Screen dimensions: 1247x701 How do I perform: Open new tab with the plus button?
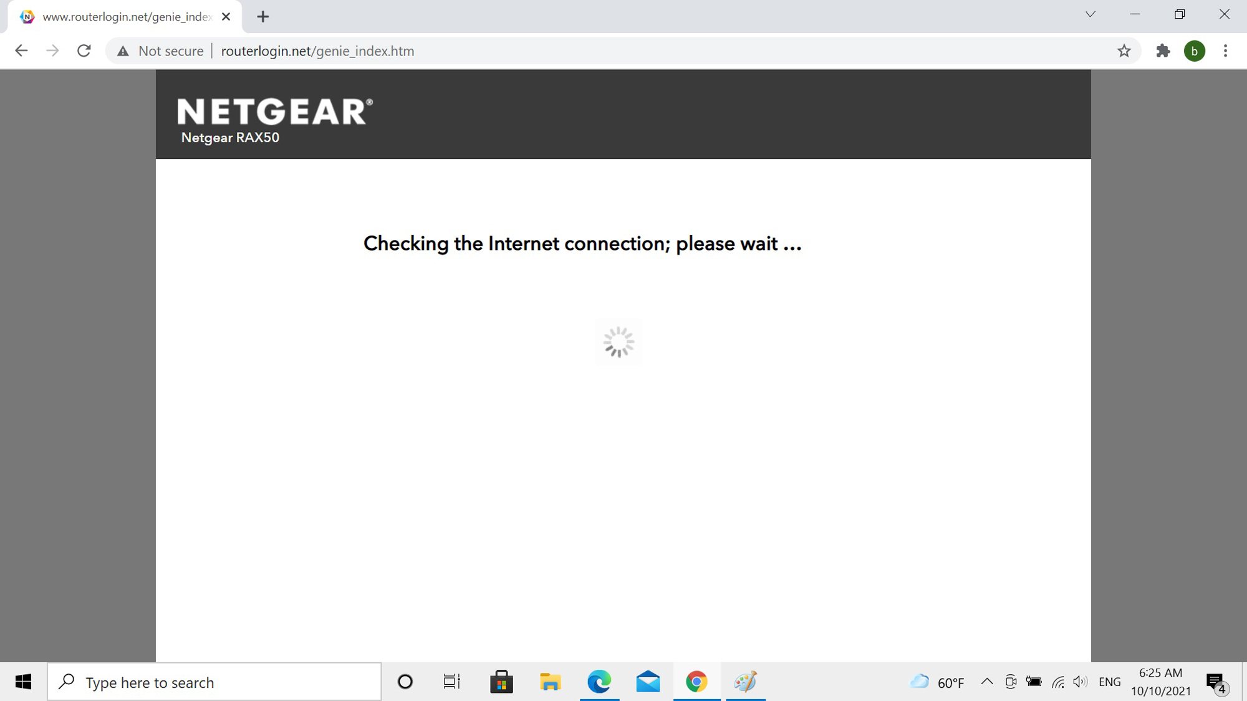click(263, 16)
